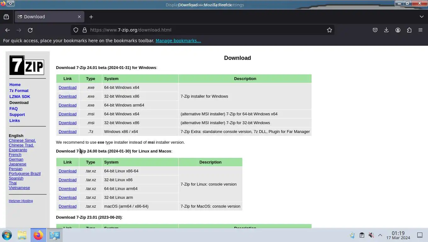The image size is (428, 242).
Task: Open the Support sidebar link
Action: pos(17,114)
